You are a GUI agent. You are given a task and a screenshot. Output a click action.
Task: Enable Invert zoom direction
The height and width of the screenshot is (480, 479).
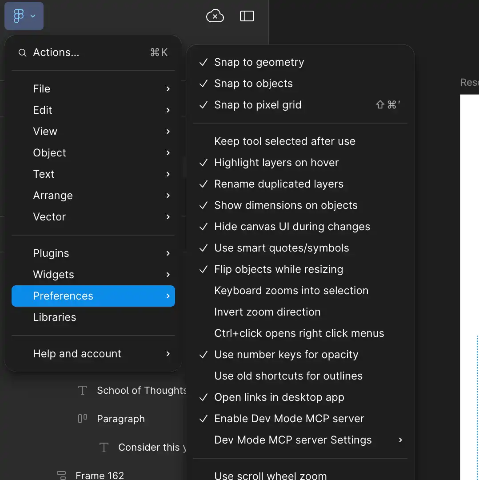(300, 312)
